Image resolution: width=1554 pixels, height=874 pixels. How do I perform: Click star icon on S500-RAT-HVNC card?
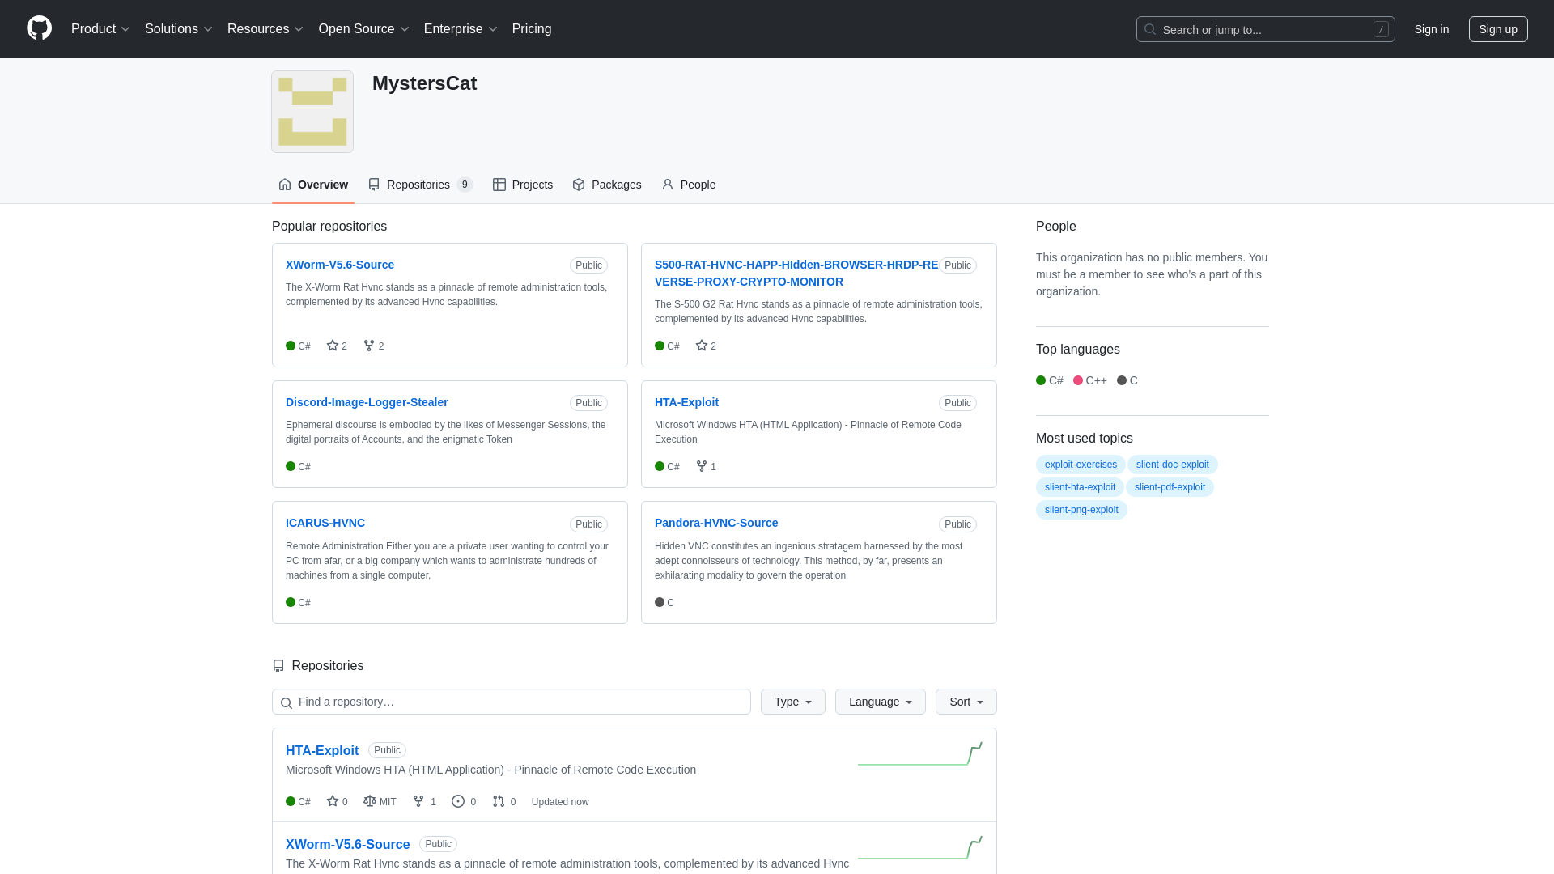702,346
